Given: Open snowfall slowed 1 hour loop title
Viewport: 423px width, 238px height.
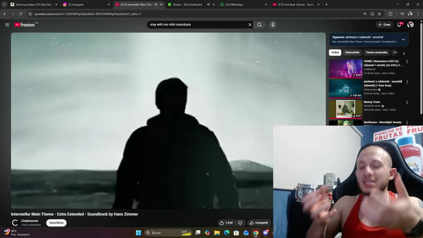Looking at the screenshot, I should [383, 84].
